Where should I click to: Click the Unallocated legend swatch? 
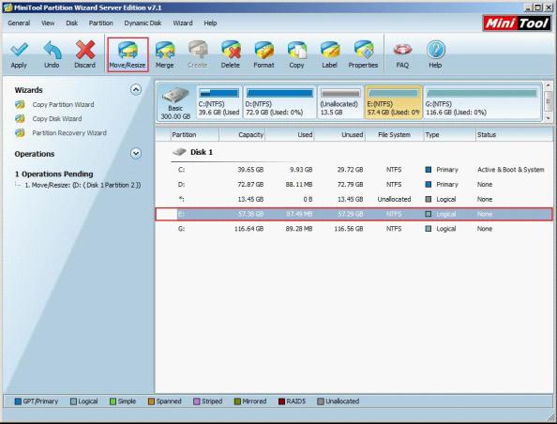point(321,401)
